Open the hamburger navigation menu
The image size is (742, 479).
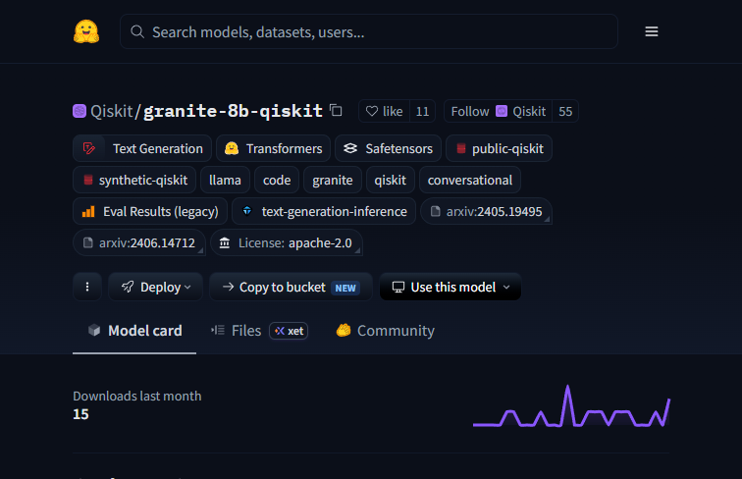[x=651, y=31]
